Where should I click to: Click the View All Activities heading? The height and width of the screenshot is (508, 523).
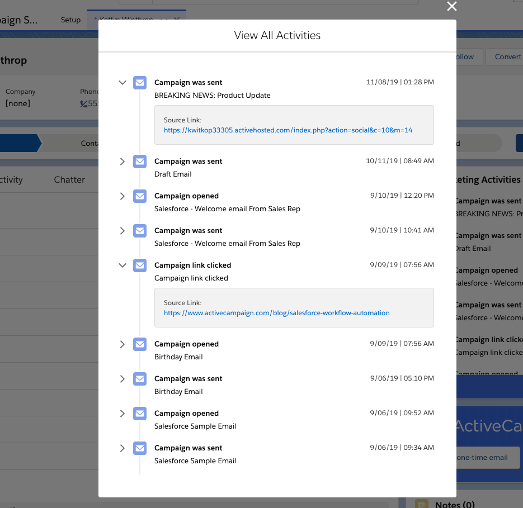point(277,35)
